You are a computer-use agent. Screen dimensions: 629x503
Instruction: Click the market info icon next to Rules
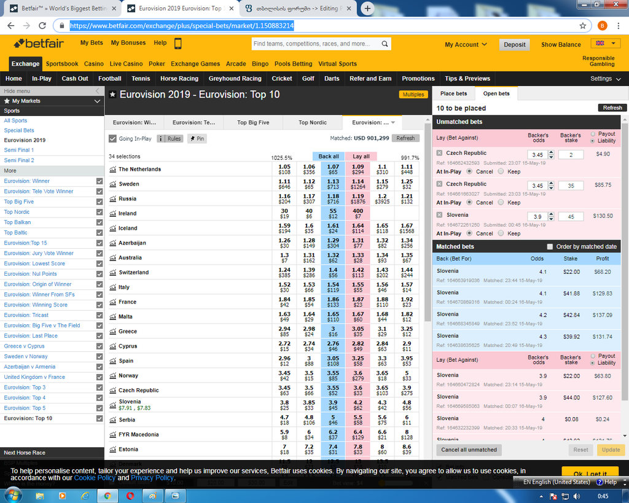tap(161, 139)
